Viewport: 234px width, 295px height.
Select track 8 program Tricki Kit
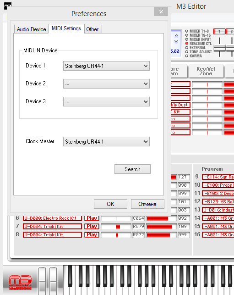52,235
